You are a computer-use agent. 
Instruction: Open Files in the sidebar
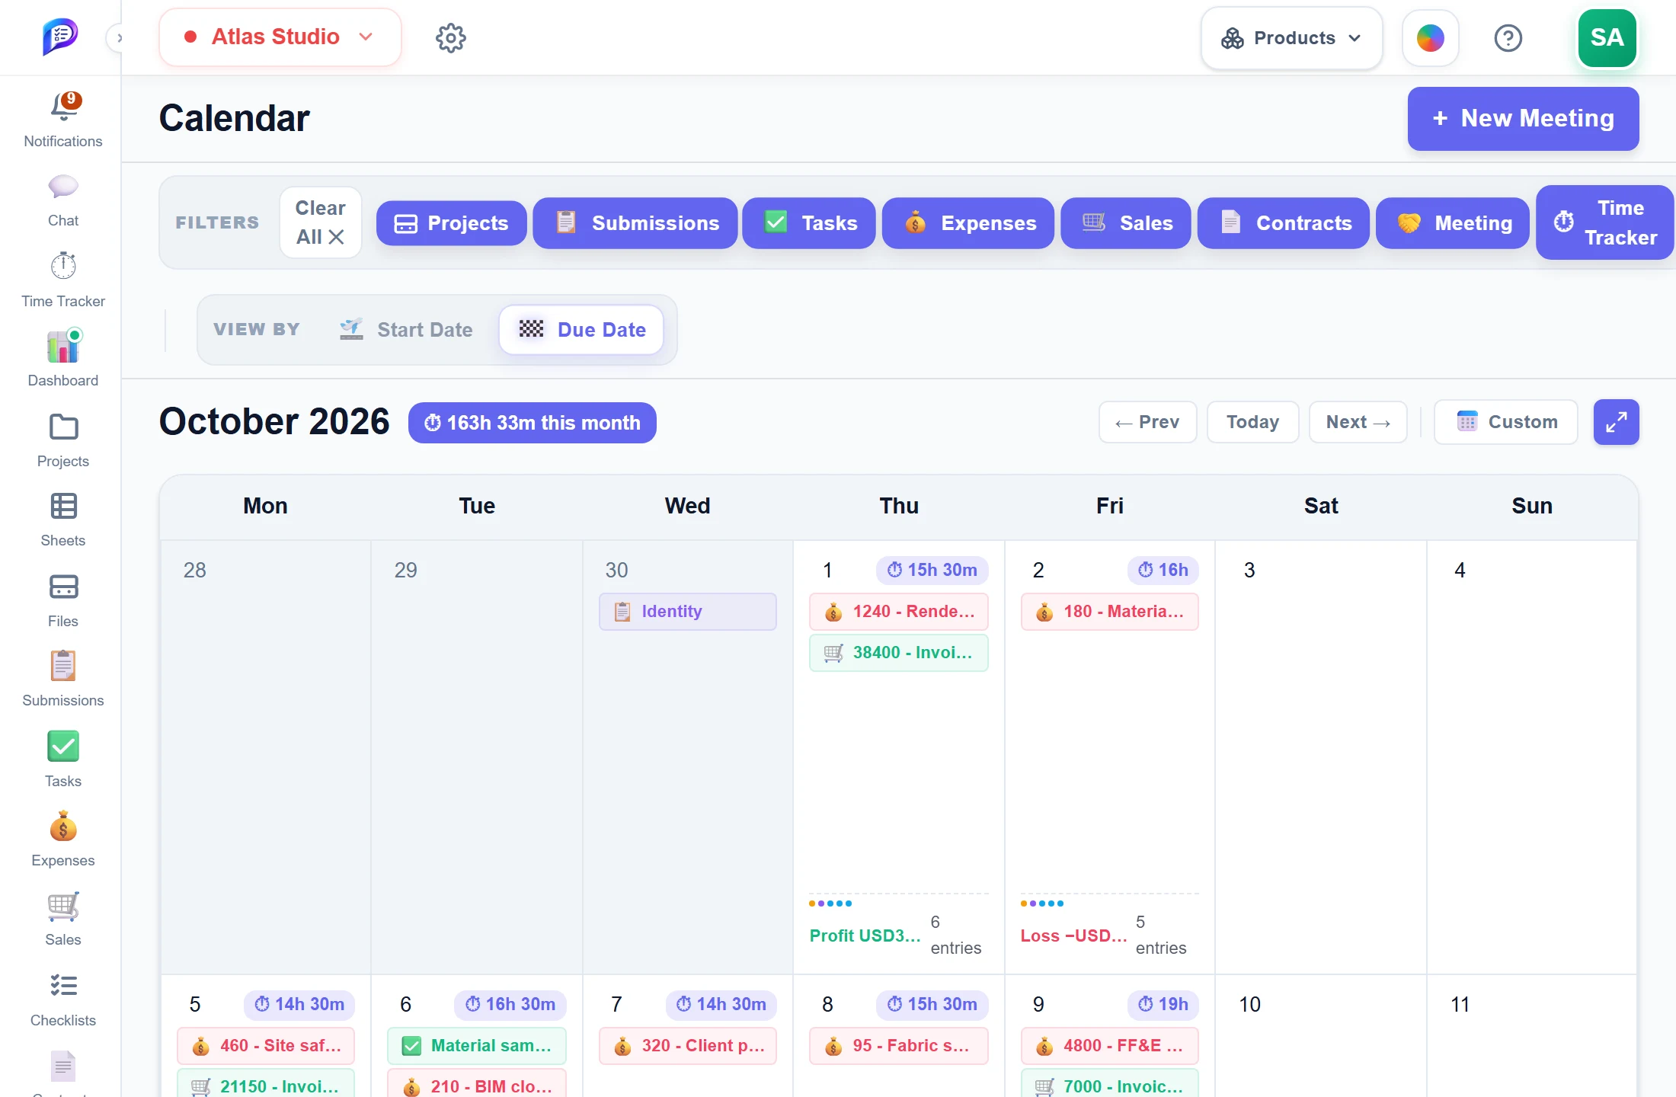[x=63, y=600]
